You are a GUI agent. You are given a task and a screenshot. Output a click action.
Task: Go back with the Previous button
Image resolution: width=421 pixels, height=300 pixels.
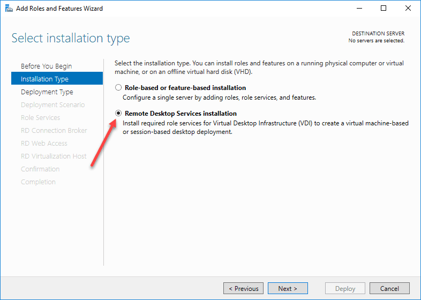[x=243, y=289]
